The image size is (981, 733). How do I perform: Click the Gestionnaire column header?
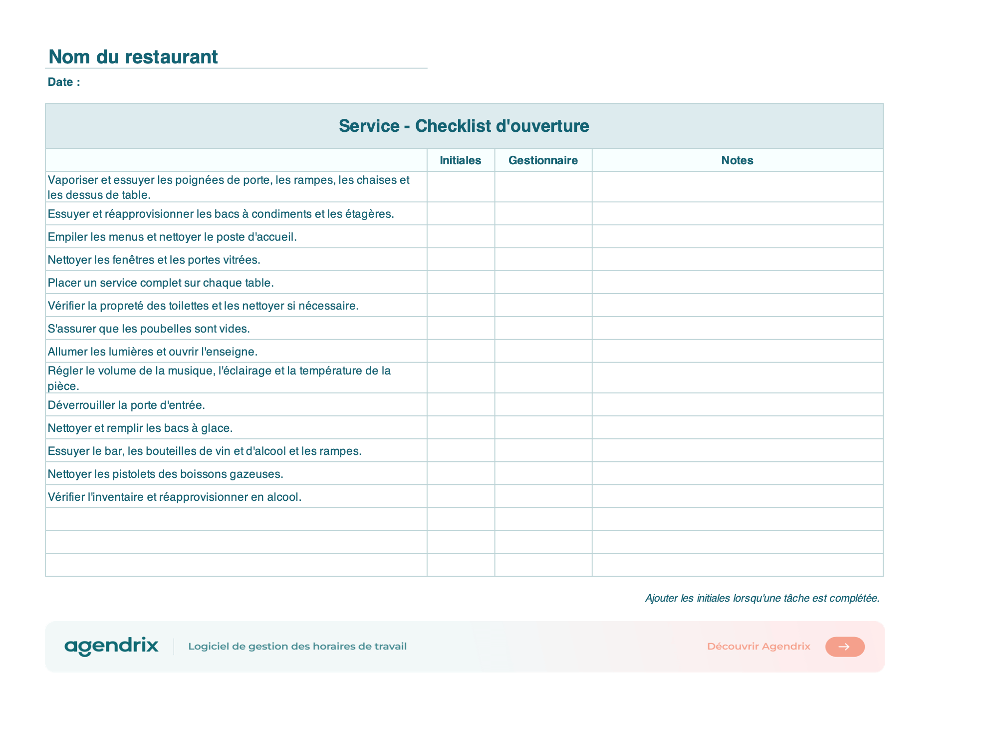click(543, 160)
